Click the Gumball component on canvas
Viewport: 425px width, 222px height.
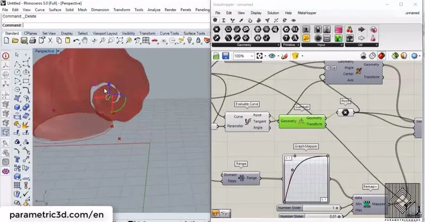coord(301,122)
